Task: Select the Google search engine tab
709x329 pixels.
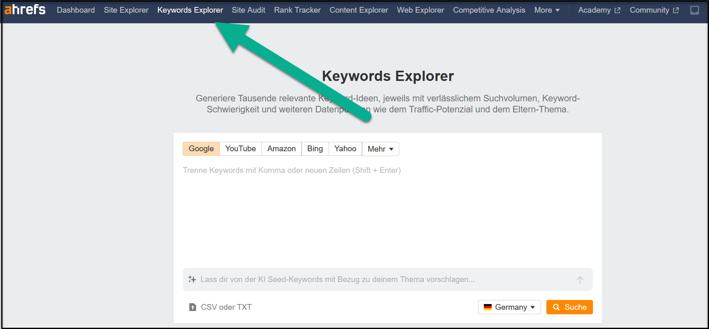Action: [201, 149]
